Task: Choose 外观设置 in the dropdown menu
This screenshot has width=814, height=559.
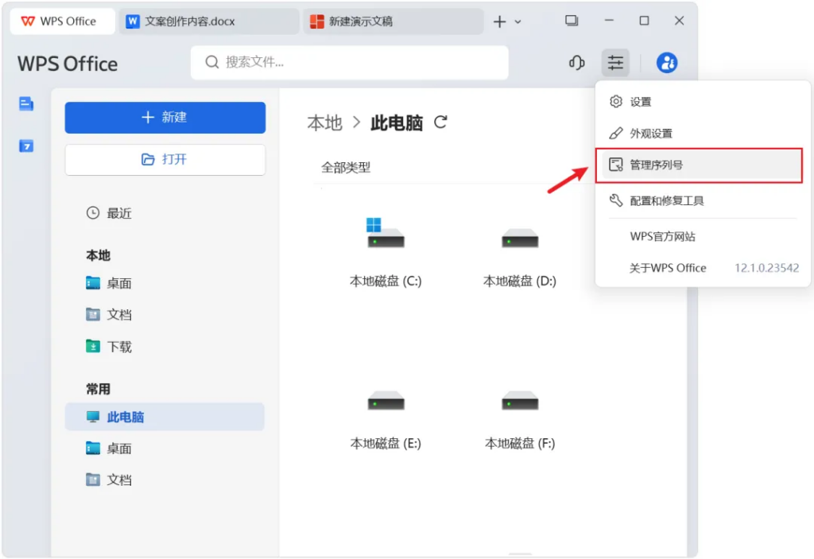Action: coord(650,134)
